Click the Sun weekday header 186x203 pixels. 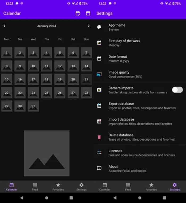pos(86,39)
